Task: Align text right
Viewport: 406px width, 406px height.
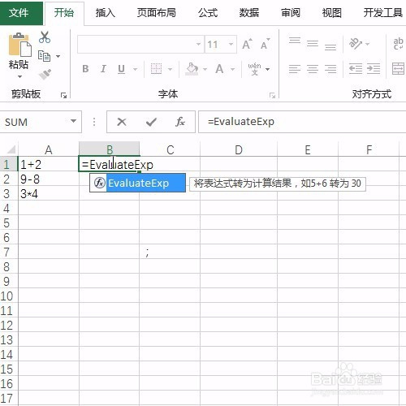Action: 330,69
